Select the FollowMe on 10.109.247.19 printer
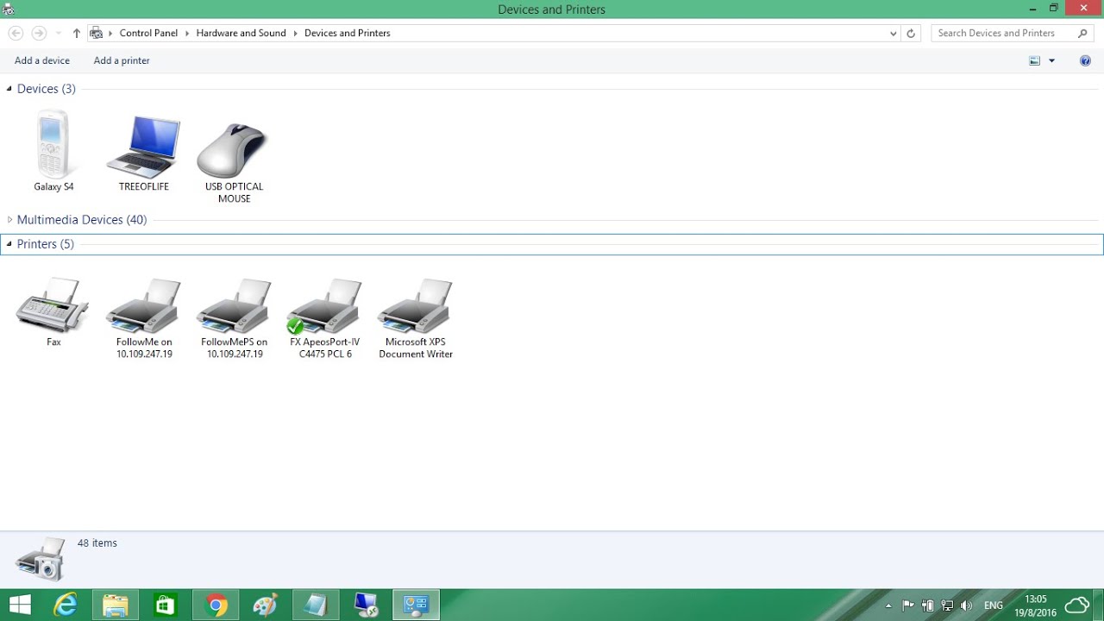The width and height of the screenshot is (1104, 621). (x=144, y=318)
